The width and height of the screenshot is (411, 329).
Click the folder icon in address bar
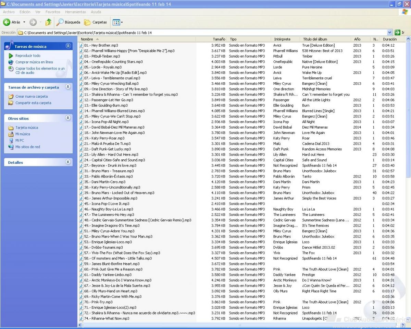click(x=21, y=33)
